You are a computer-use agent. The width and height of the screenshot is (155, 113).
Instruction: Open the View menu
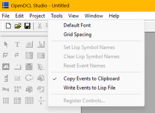(73, 16)
